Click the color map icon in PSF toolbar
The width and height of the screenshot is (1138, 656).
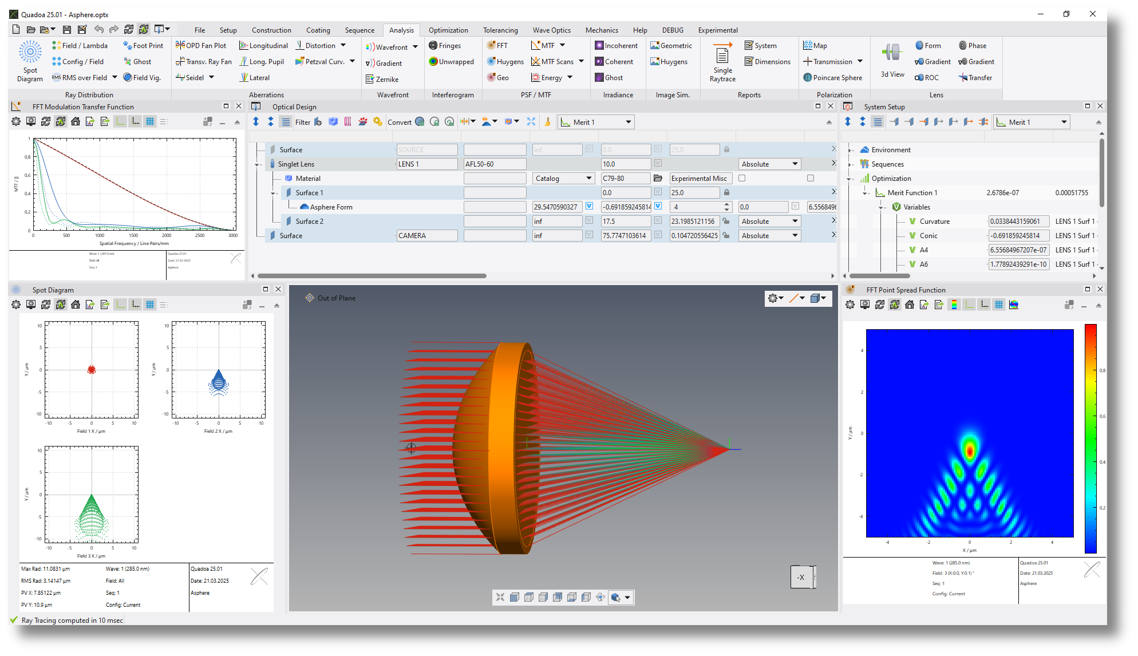1014,305
